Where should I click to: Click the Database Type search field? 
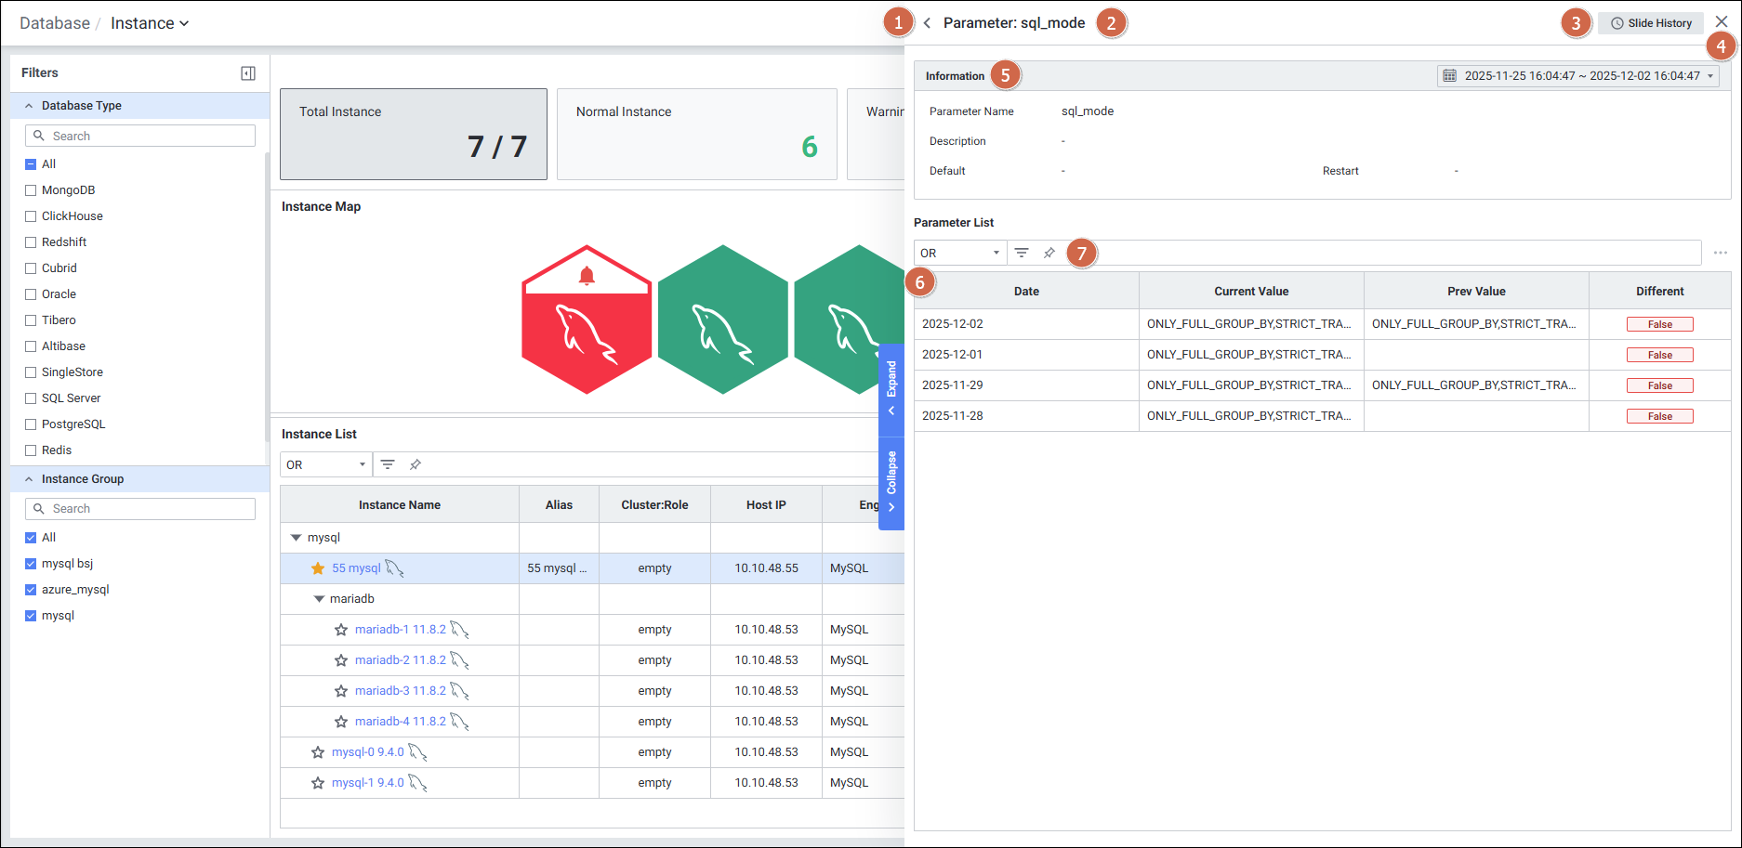pyautogui.click(x=140, y=136)
